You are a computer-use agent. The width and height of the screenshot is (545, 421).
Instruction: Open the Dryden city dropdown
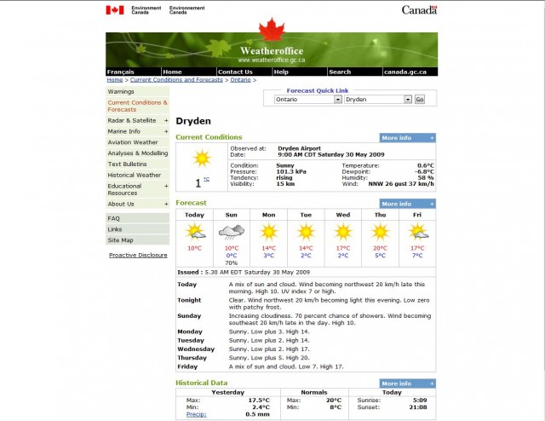point(378,100)
